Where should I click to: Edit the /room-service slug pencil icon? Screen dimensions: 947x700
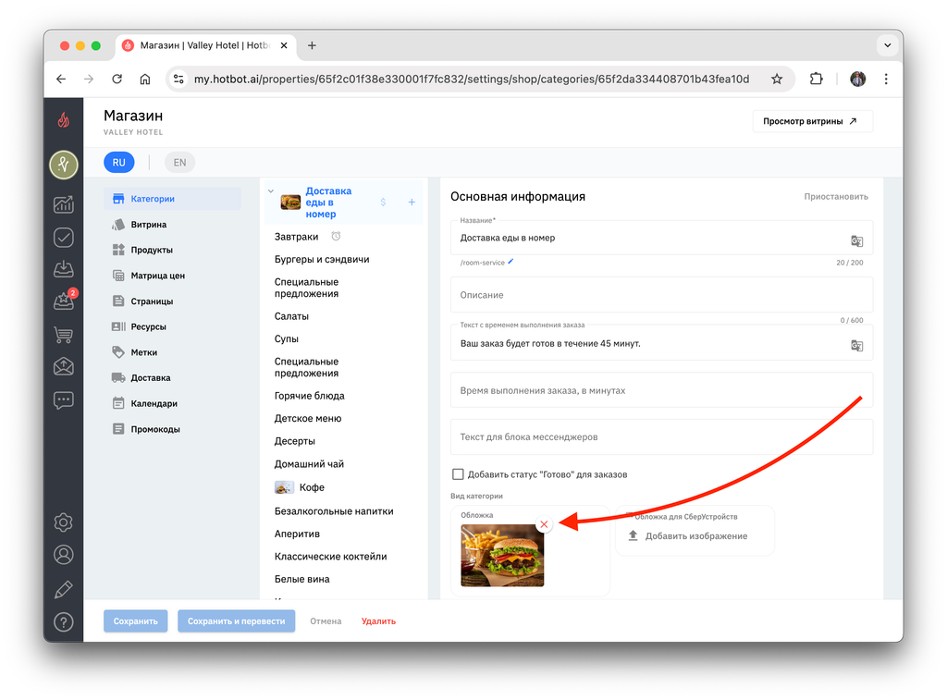pyautogui.click(x=510, y=262)
